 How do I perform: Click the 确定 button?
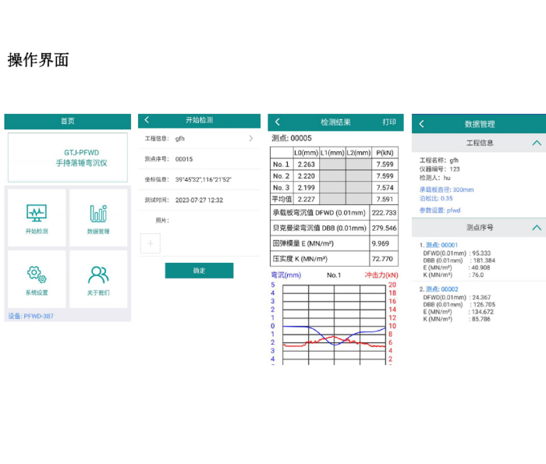pyautogui.click(x=199, y=271)
